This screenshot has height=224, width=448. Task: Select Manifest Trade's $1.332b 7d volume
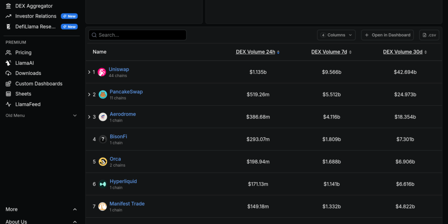coord(332,206)
